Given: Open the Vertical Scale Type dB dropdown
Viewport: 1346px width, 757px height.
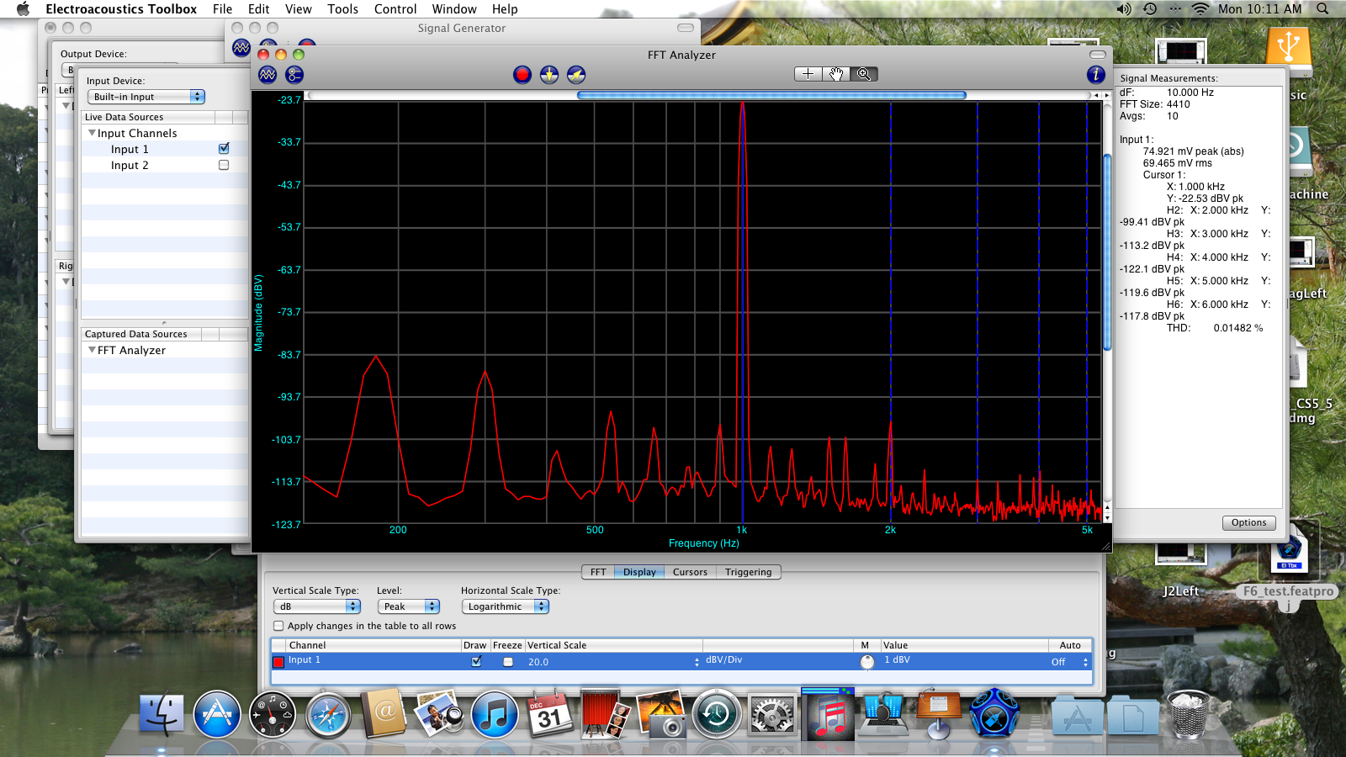Looking at the screenshot, I should click(317, 606).
